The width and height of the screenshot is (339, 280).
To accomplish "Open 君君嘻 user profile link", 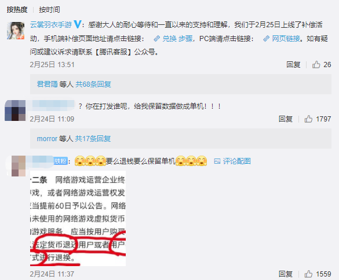I will [48, 84].
